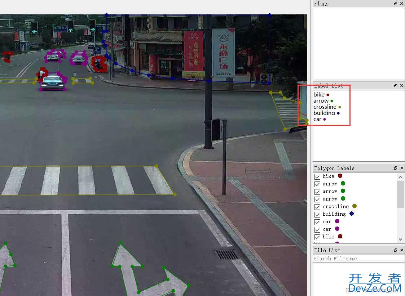Click the Polygon Labels scrollbar thumb

tap(400, 194)
